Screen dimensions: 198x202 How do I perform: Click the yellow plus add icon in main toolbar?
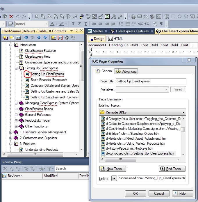82,17
